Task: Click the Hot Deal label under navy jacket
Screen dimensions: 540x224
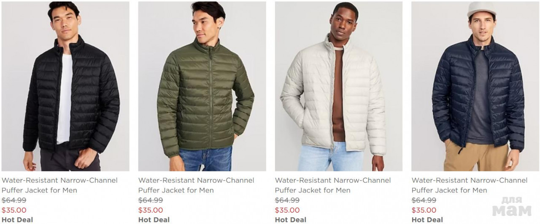Action: pyautogui.click(x=427, y=220)
